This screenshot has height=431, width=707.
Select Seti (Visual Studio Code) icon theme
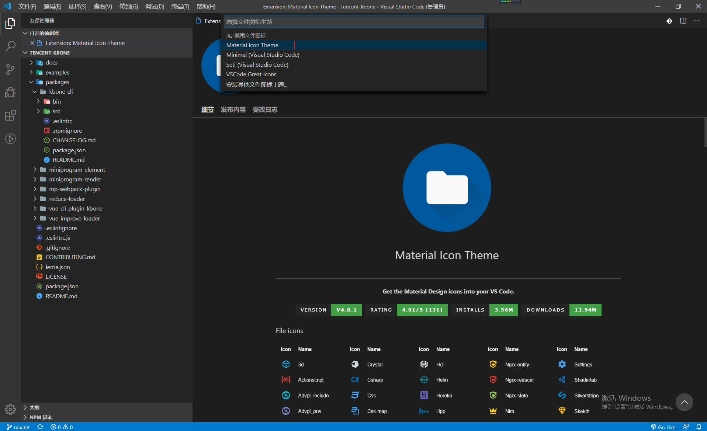pos(257,65)
